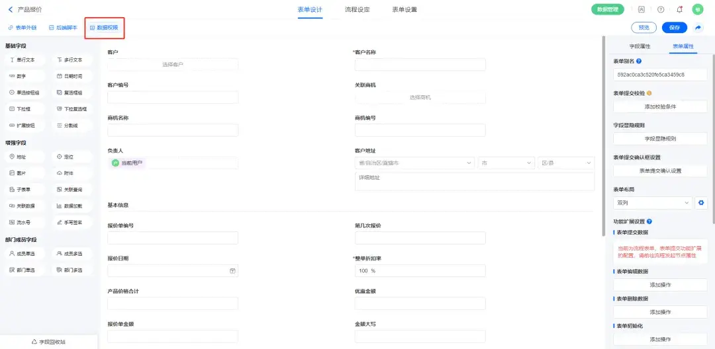The width and height of the screenshot is (715, 349).
Task: Click 添加校验条件 button
Action: click(x=660, y=106)
